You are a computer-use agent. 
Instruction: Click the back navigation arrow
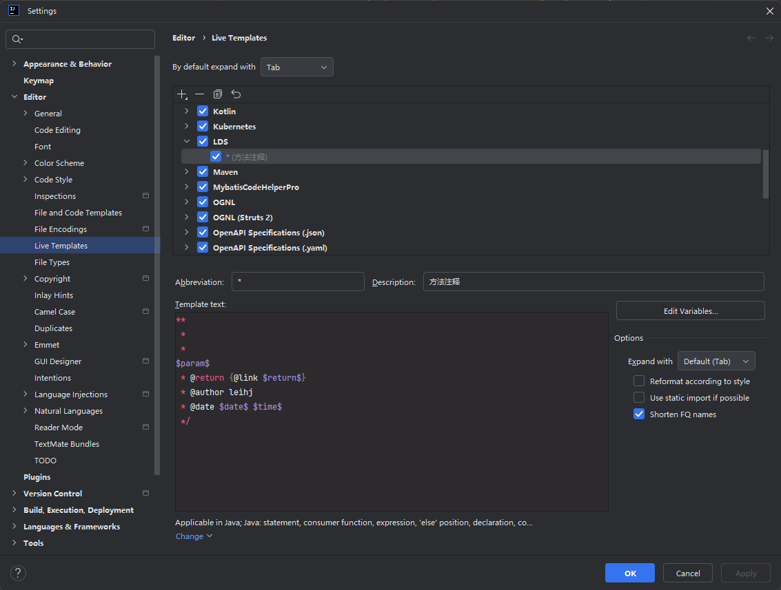[751, 38]
